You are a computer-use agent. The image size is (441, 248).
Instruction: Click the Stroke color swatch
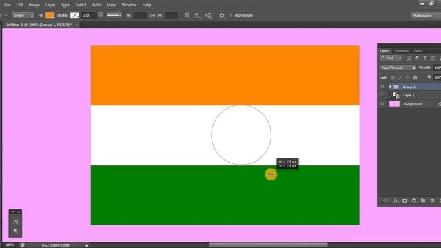coord(74,15)
